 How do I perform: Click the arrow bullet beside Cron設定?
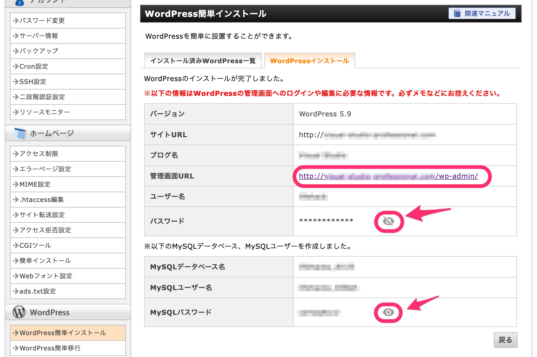coord(16,66)
